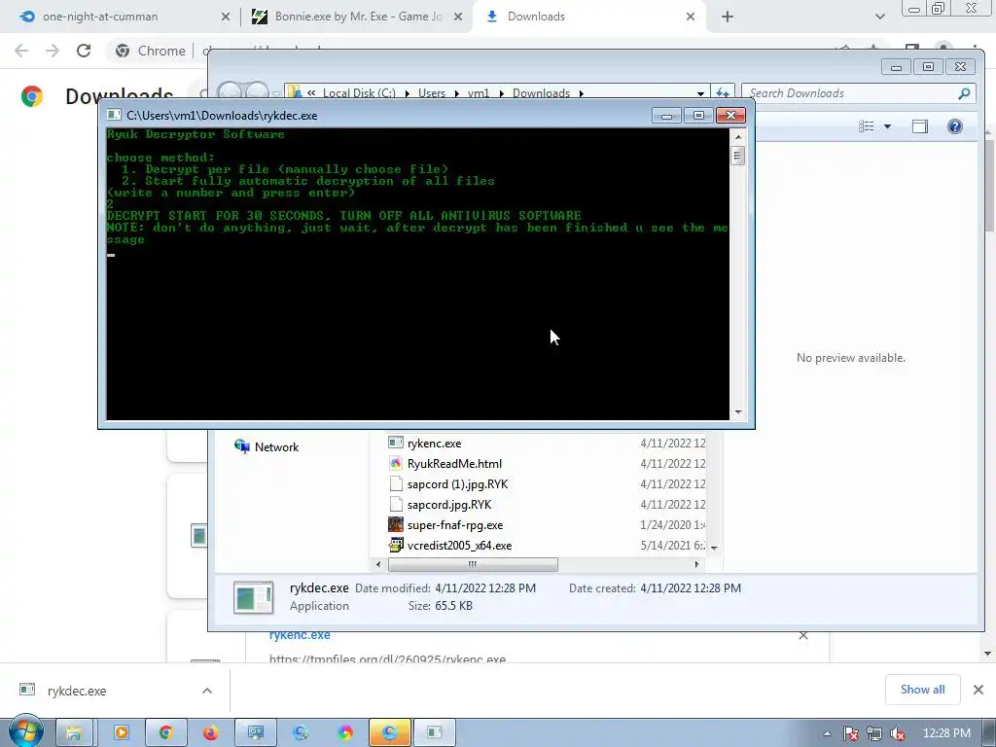This screenshot has height=747, width=996.
Task: Click the rykenc.exe file icon in Explorer
Action: [x=396, y=443]
